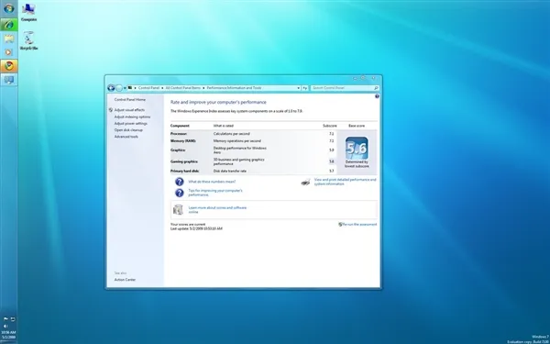Click the printer icon beside View and print
This screenshot has height=344, width=550.
(x=306, y=182)
